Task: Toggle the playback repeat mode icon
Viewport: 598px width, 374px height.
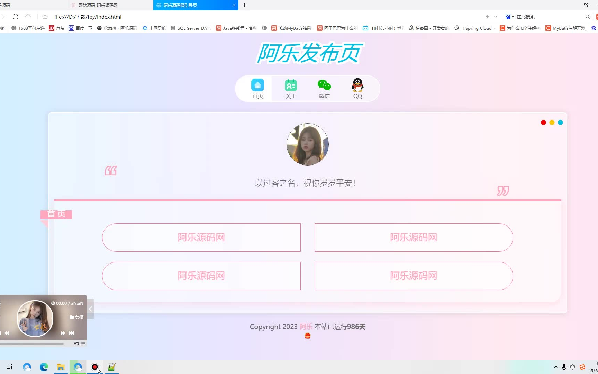Action: point(76,344)
